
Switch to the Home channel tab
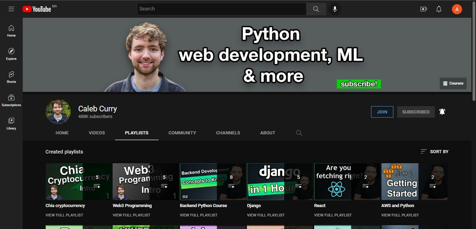click(62, 133)
